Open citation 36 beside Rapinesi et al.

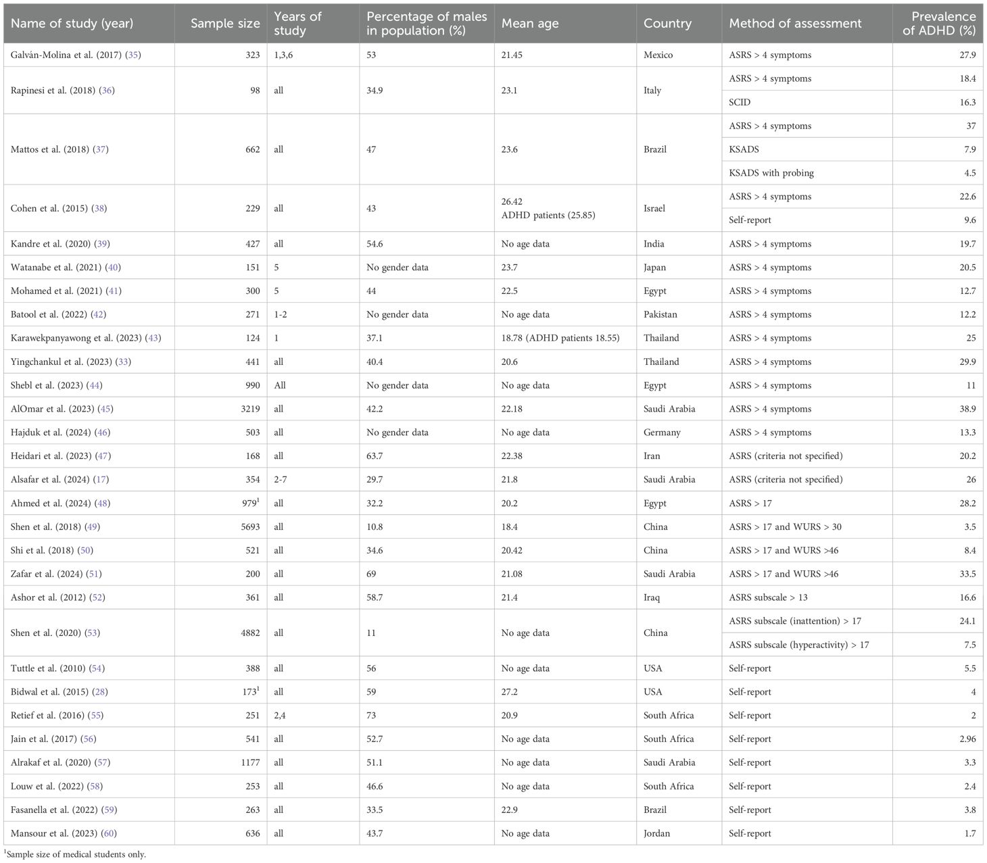click(107, 91)
